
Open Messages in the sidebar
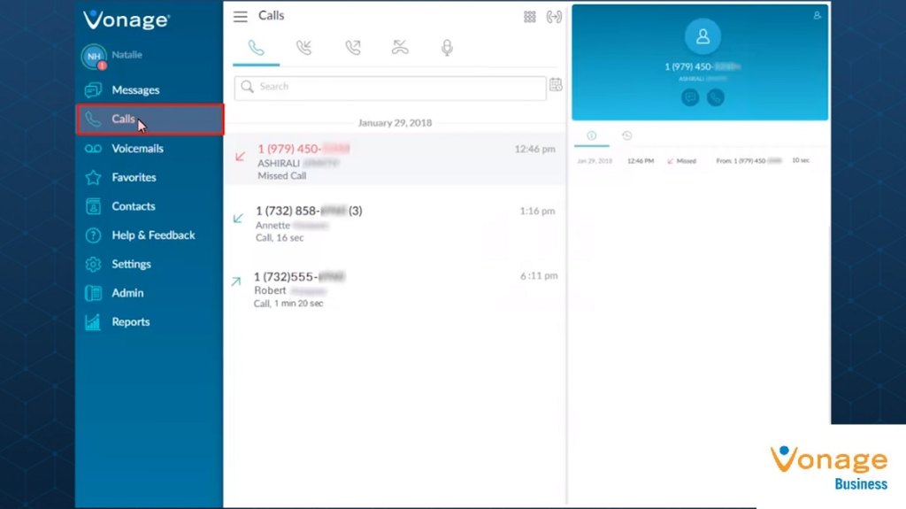(135, 90)
